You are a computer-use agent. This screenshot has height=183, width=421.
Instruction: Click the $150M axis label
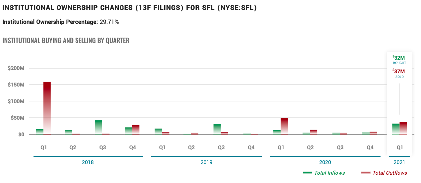[16, 85]
